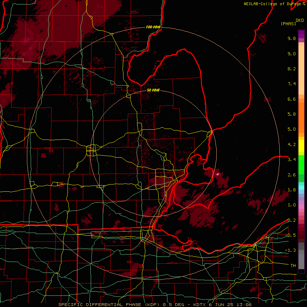
Task: Select the yellow band in the color bar
Action: pyautogui.click(x=301, y=146)
